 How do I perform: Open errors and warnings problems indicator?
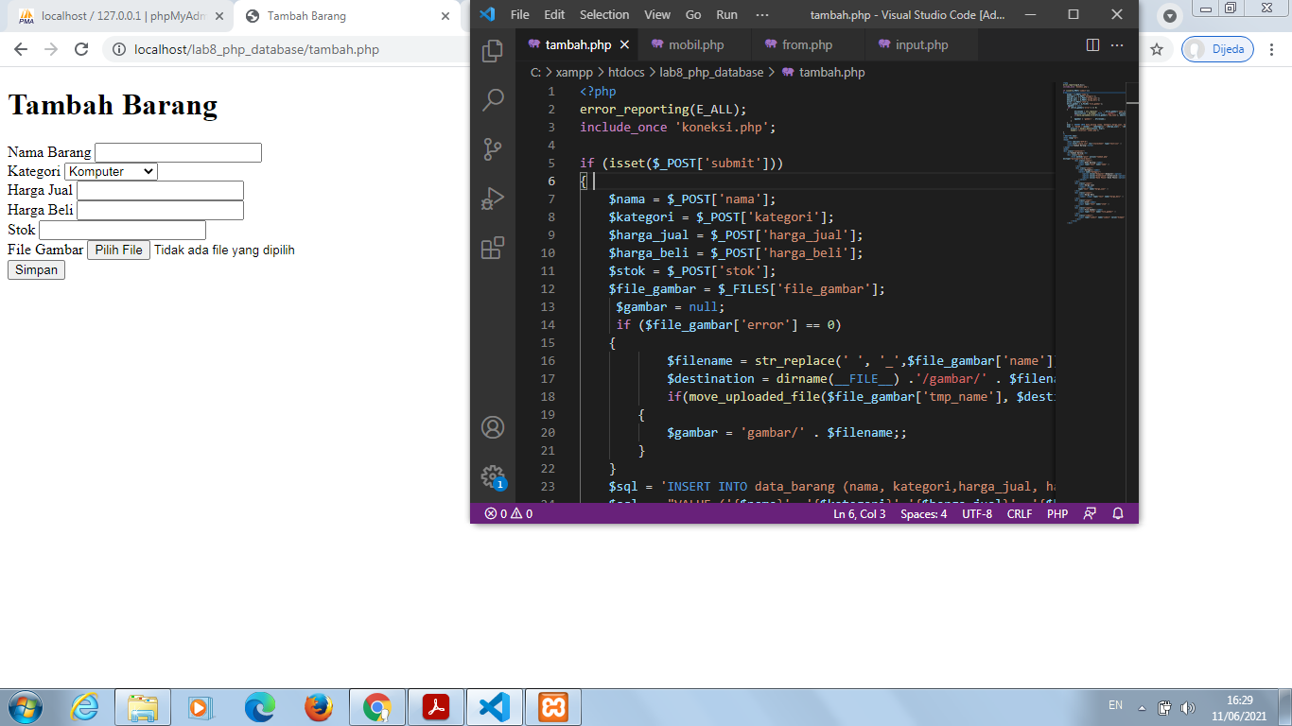tap(509, 514)
